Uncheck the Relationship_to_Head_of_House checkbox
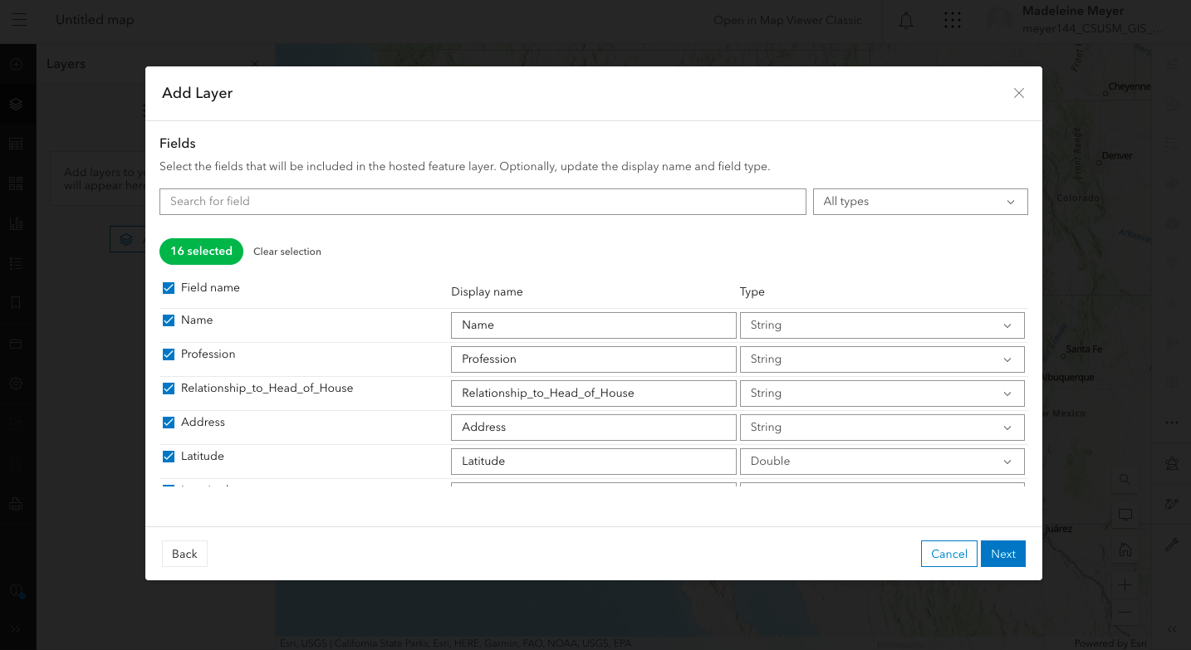 tap(169, 389)
